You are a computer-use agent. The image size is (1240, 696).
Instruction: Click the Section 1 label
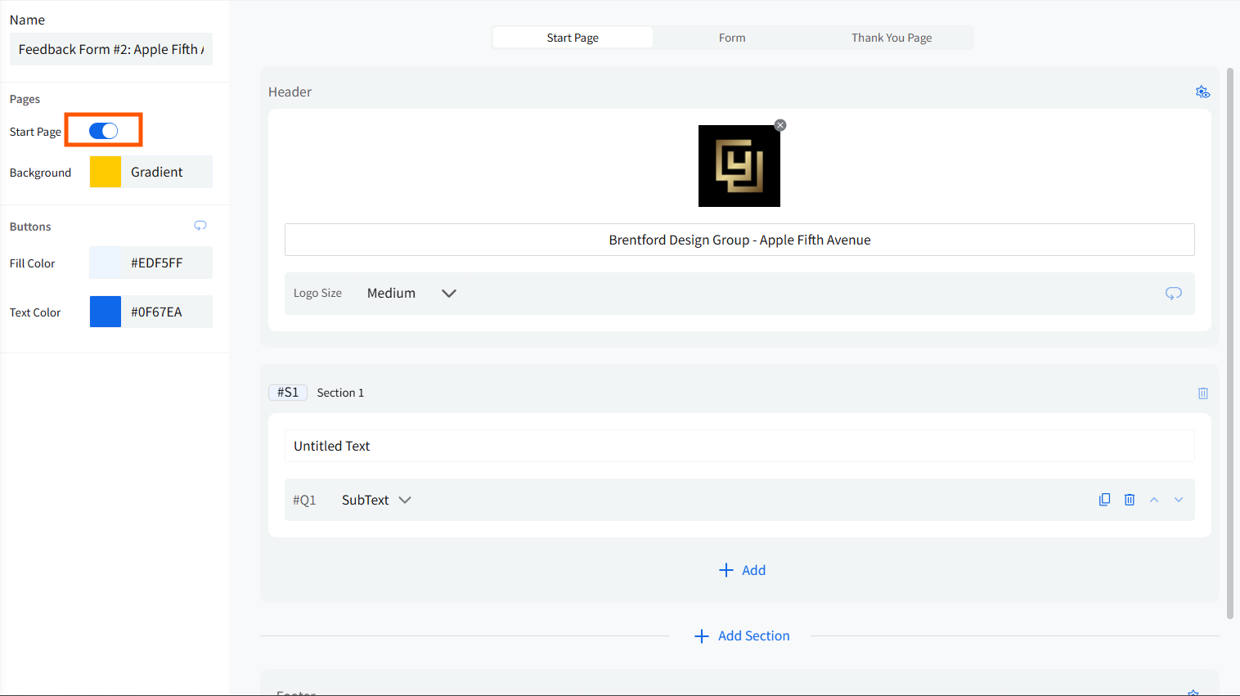(x=340, y=393)
